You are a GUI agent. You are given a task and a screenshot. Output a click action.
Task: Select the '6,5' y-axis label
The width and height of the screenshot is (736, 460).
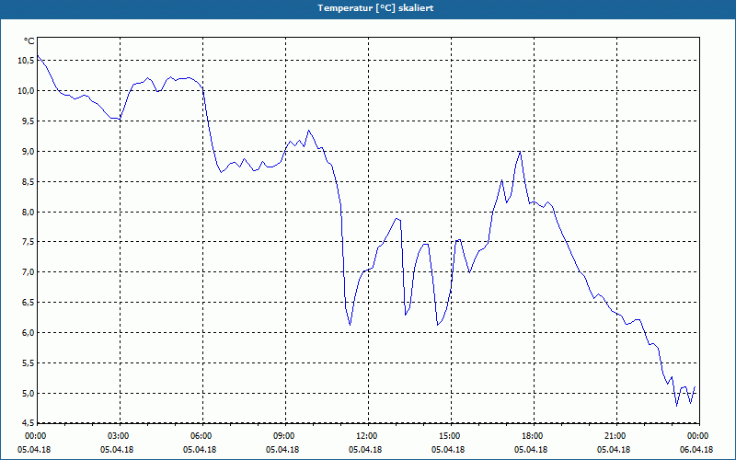pos(28,303)
